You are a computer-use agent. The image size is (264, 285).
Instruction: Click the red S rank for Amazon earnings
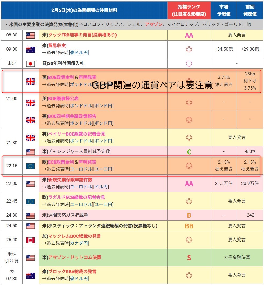click(189, 258)
